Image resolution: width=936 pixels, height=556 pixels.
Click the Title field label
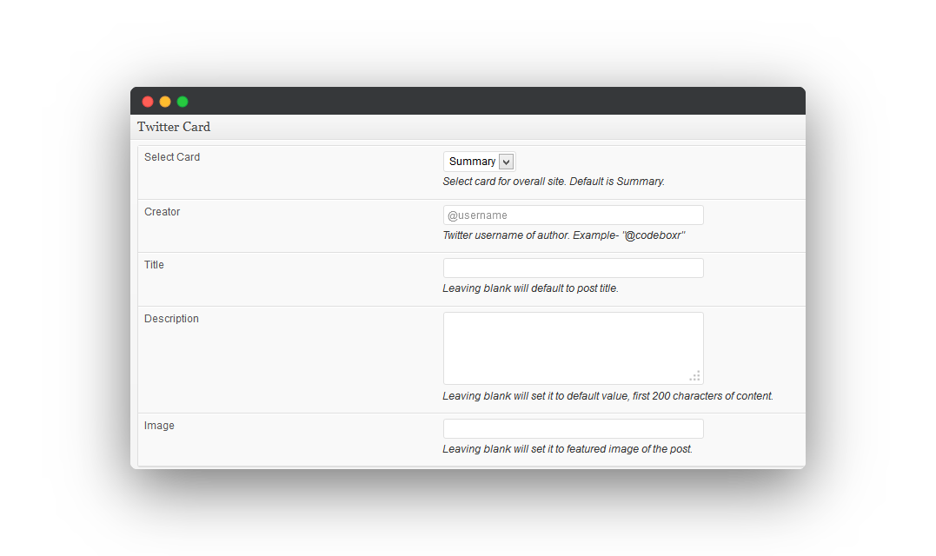coord(154,265)
